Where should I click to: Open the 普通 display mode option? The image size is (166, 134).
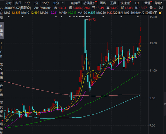pos(148,3)
